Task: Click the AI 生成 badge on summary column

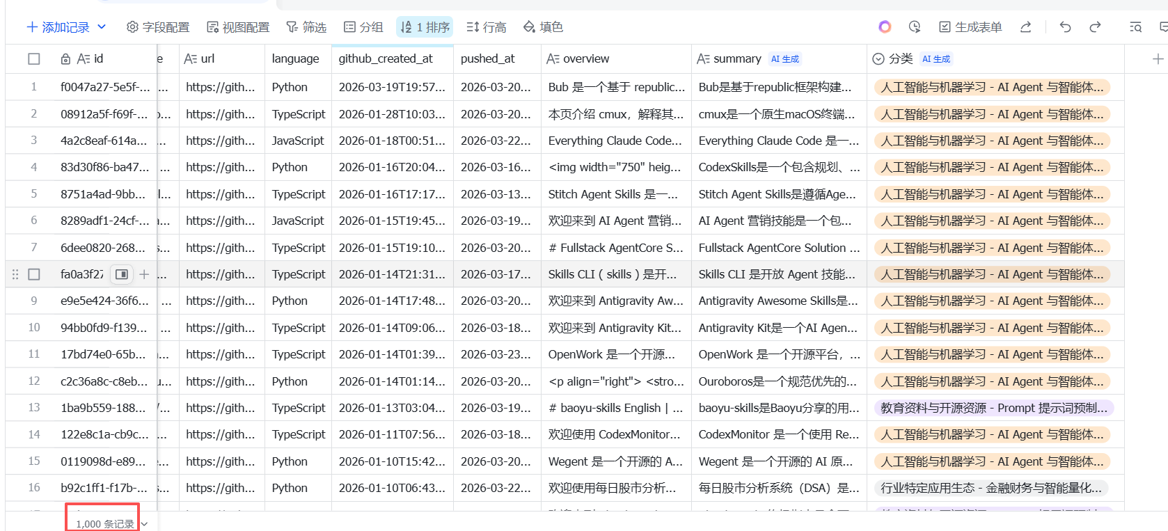Action: [785, 59]
